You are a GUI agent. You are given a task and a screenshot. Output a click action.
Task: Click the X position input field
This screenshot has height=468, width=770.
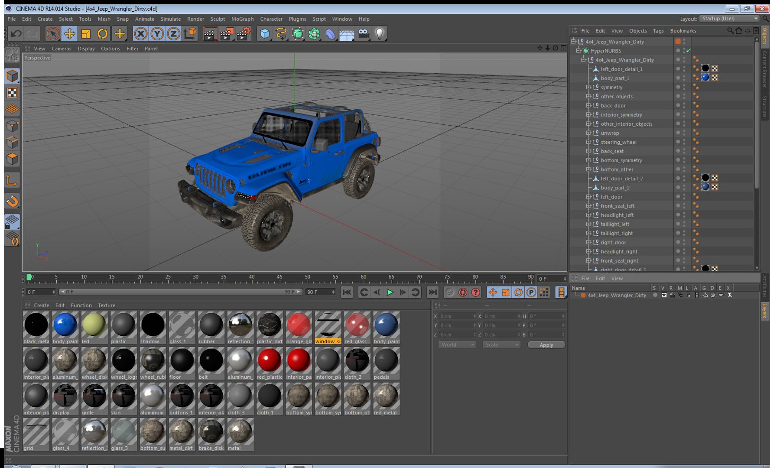click(457, 316)
